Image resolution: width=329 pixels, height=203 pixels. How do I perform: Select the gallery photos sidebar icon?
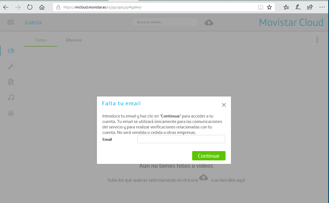[11, 51]
